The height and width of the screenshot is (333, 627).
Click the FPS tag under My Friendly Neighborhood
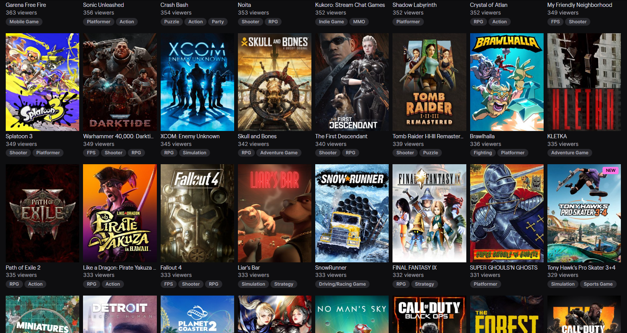555,22
